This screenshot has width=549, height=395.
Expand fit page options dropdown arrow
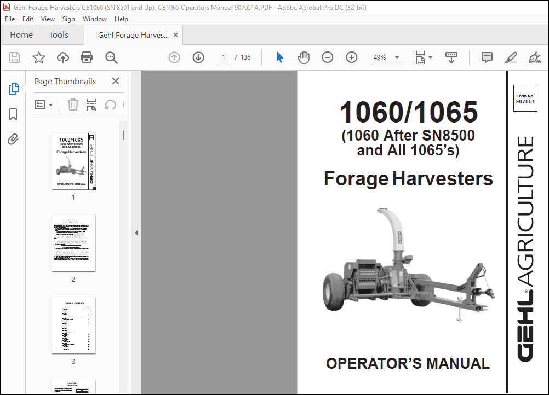click(x=430, y=57)
